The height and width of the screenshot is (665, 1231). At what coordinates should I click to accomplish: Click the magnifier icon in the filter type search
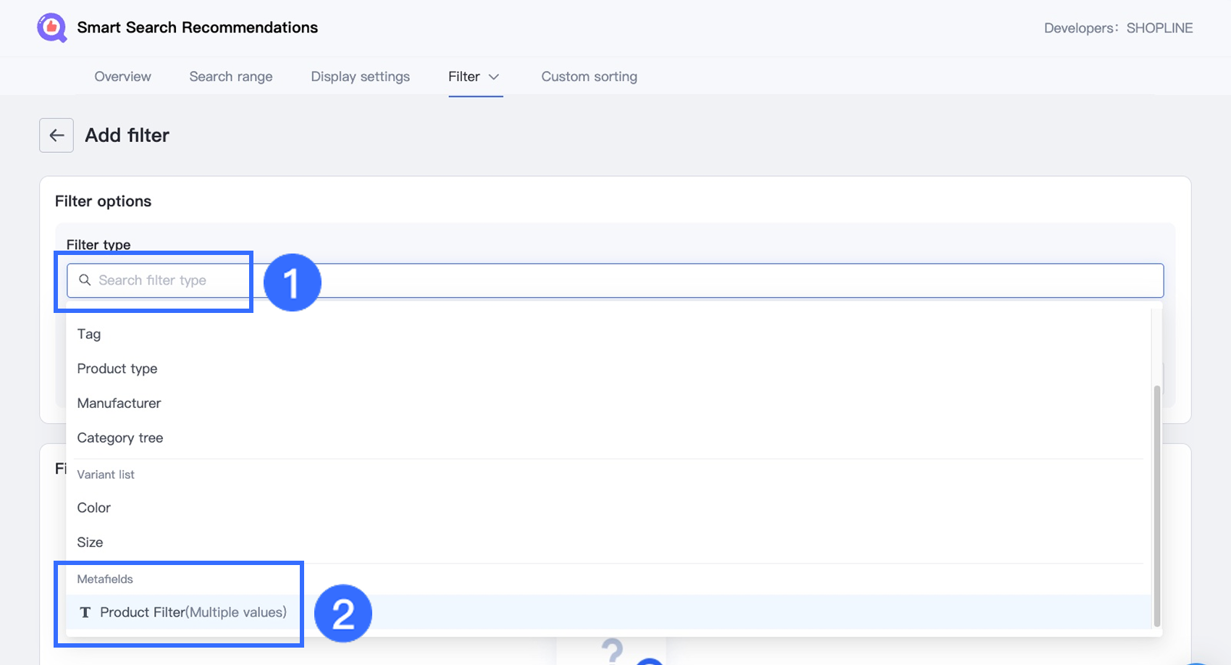(85, 280)
